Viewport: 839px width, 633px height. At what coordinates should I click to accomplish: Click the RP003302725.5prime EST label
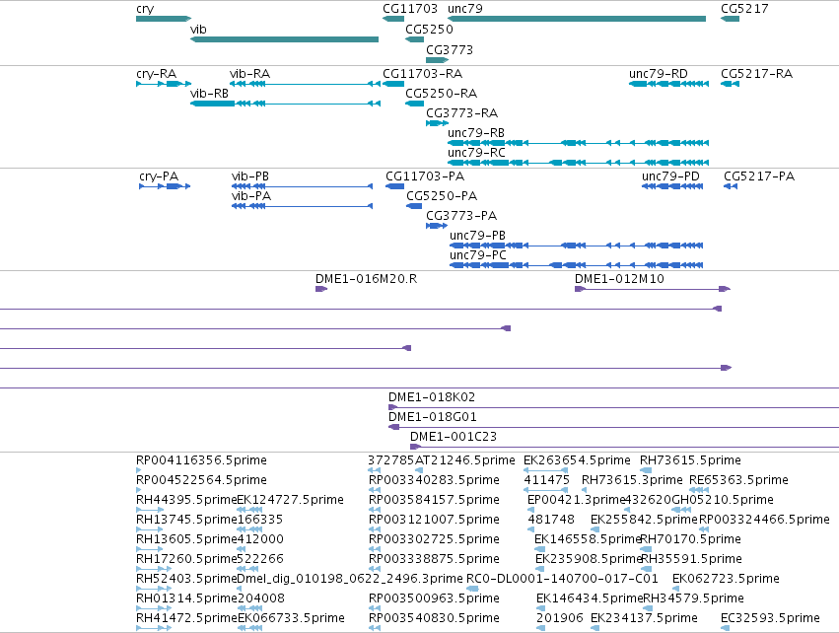tap(434, 538)
